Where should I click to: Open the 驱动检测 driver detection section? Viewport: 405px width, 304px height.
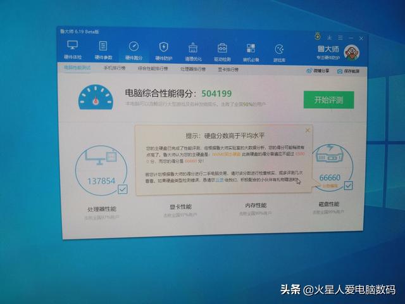coord(222,52)
